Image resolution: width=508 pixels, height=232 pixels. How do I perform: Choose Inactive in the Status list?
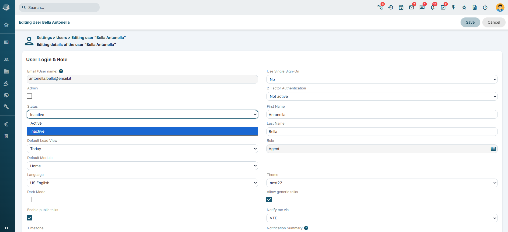(x=143, y=131)
